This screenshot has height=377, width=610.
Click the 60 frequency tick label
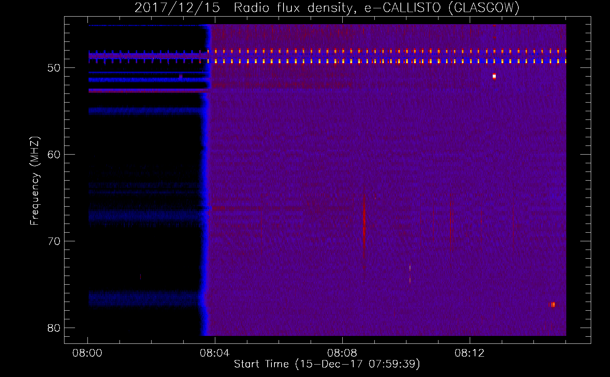point(54,155)
